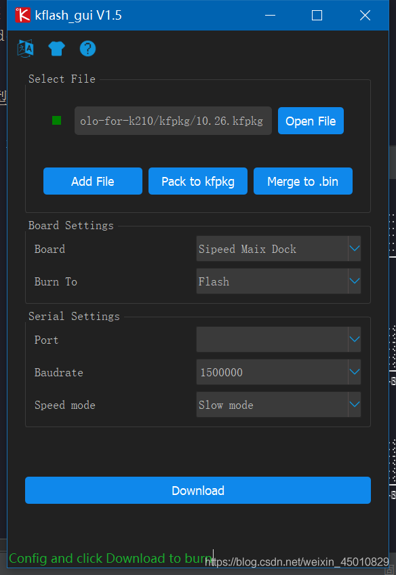
Task: Click the Add File button
Action: click(93, 181)
